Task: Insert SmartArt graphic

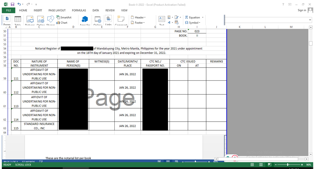Action: (64, 17)
